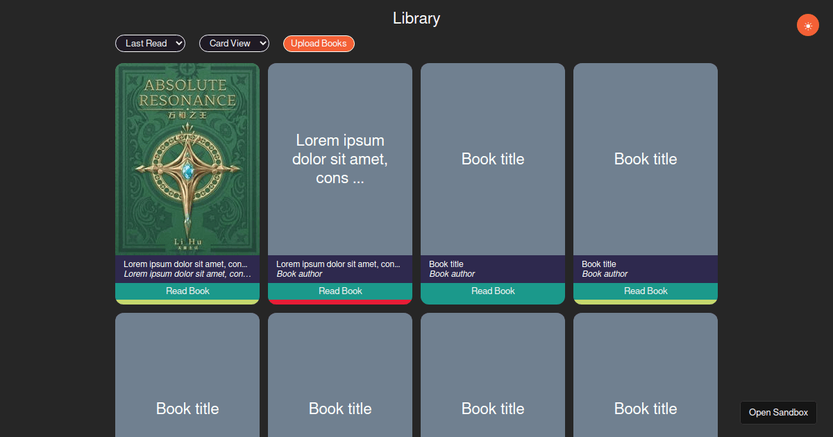The width and height of the screenshot is (833, 437).
Task: Read Book on the third Book title card
Action: pos(492,291)
